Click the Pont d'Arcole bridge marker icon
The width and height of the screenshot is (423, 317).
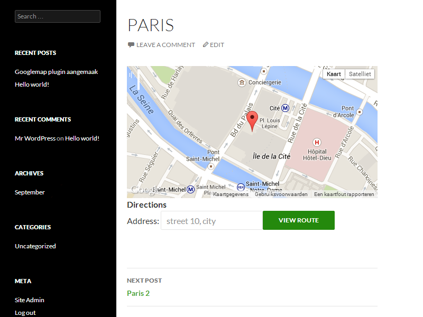[x=360, y=112]
